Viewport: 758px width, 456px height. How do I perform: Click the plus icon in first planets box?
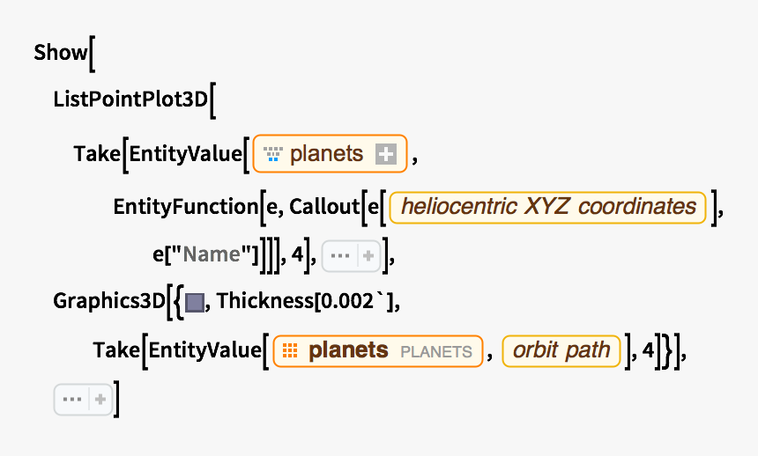(x=385, y=155)
